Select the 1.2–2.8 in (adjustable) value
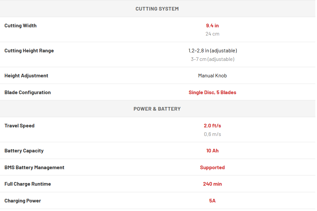This screenshot has width=317, height=211. pos(212,51)
